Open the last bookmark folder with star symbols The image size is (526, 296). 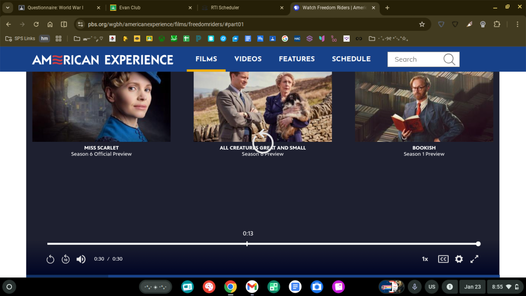[388, 39]
